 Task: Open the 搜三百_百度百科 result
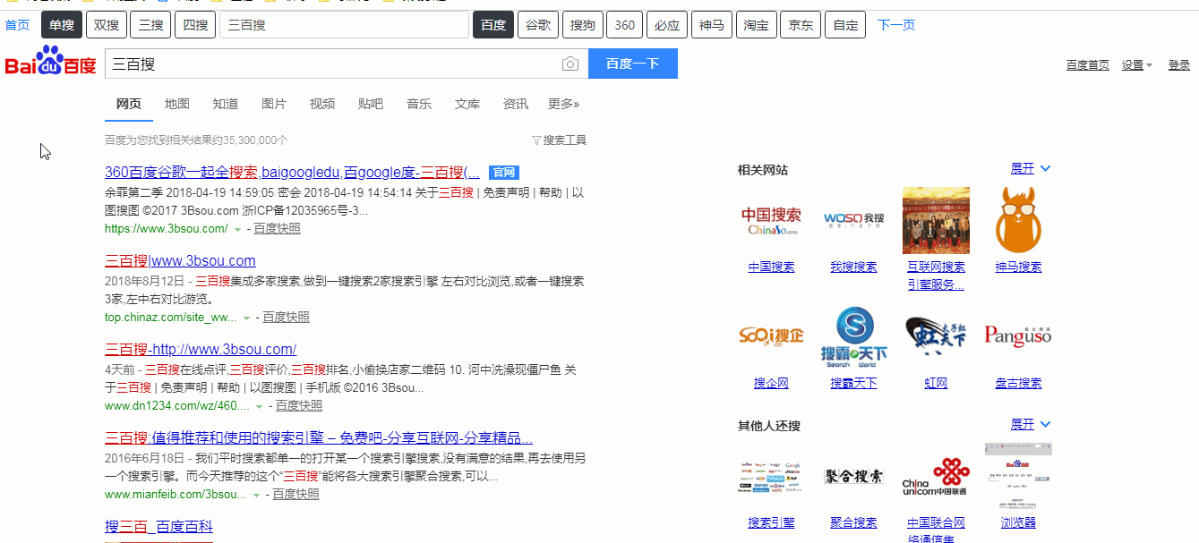tap(158, 527)
